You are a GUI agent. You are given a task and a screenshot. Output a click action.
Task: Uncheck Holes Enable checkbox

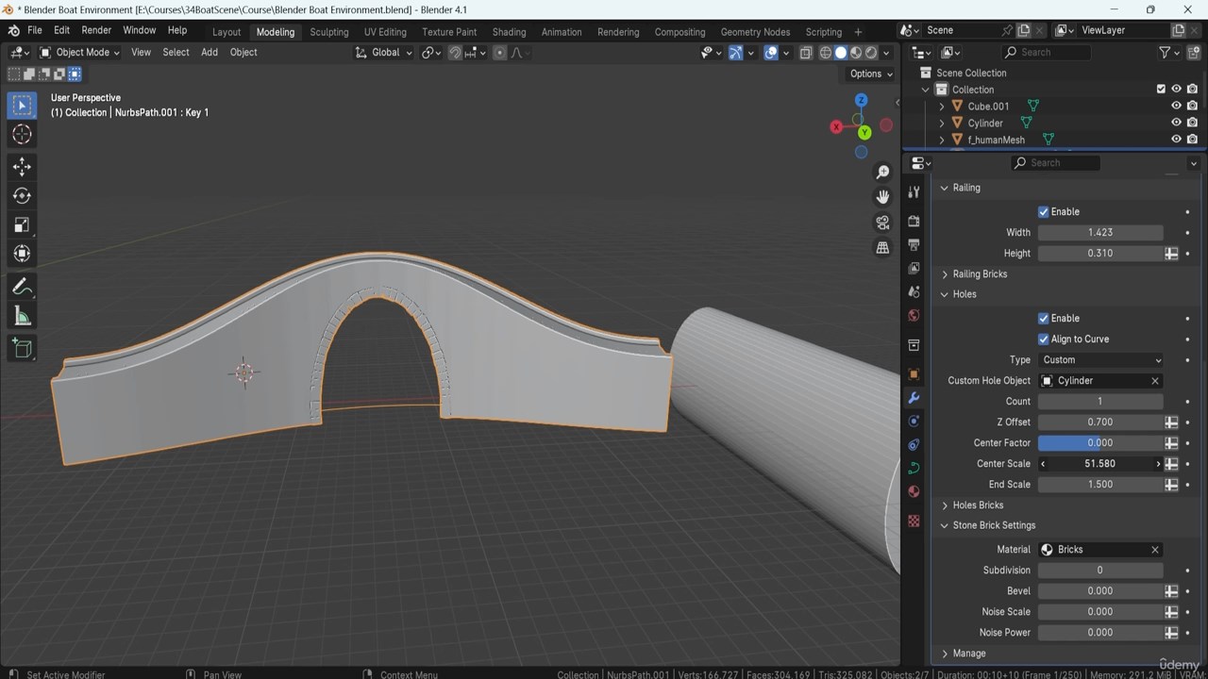[1043, 319]
